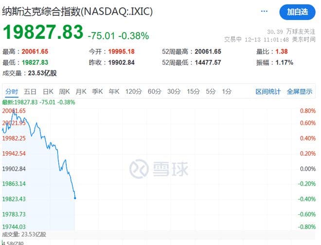
Task: Switch chart to 全屏显示 fullscreen
Action: [x=299, y=91]
